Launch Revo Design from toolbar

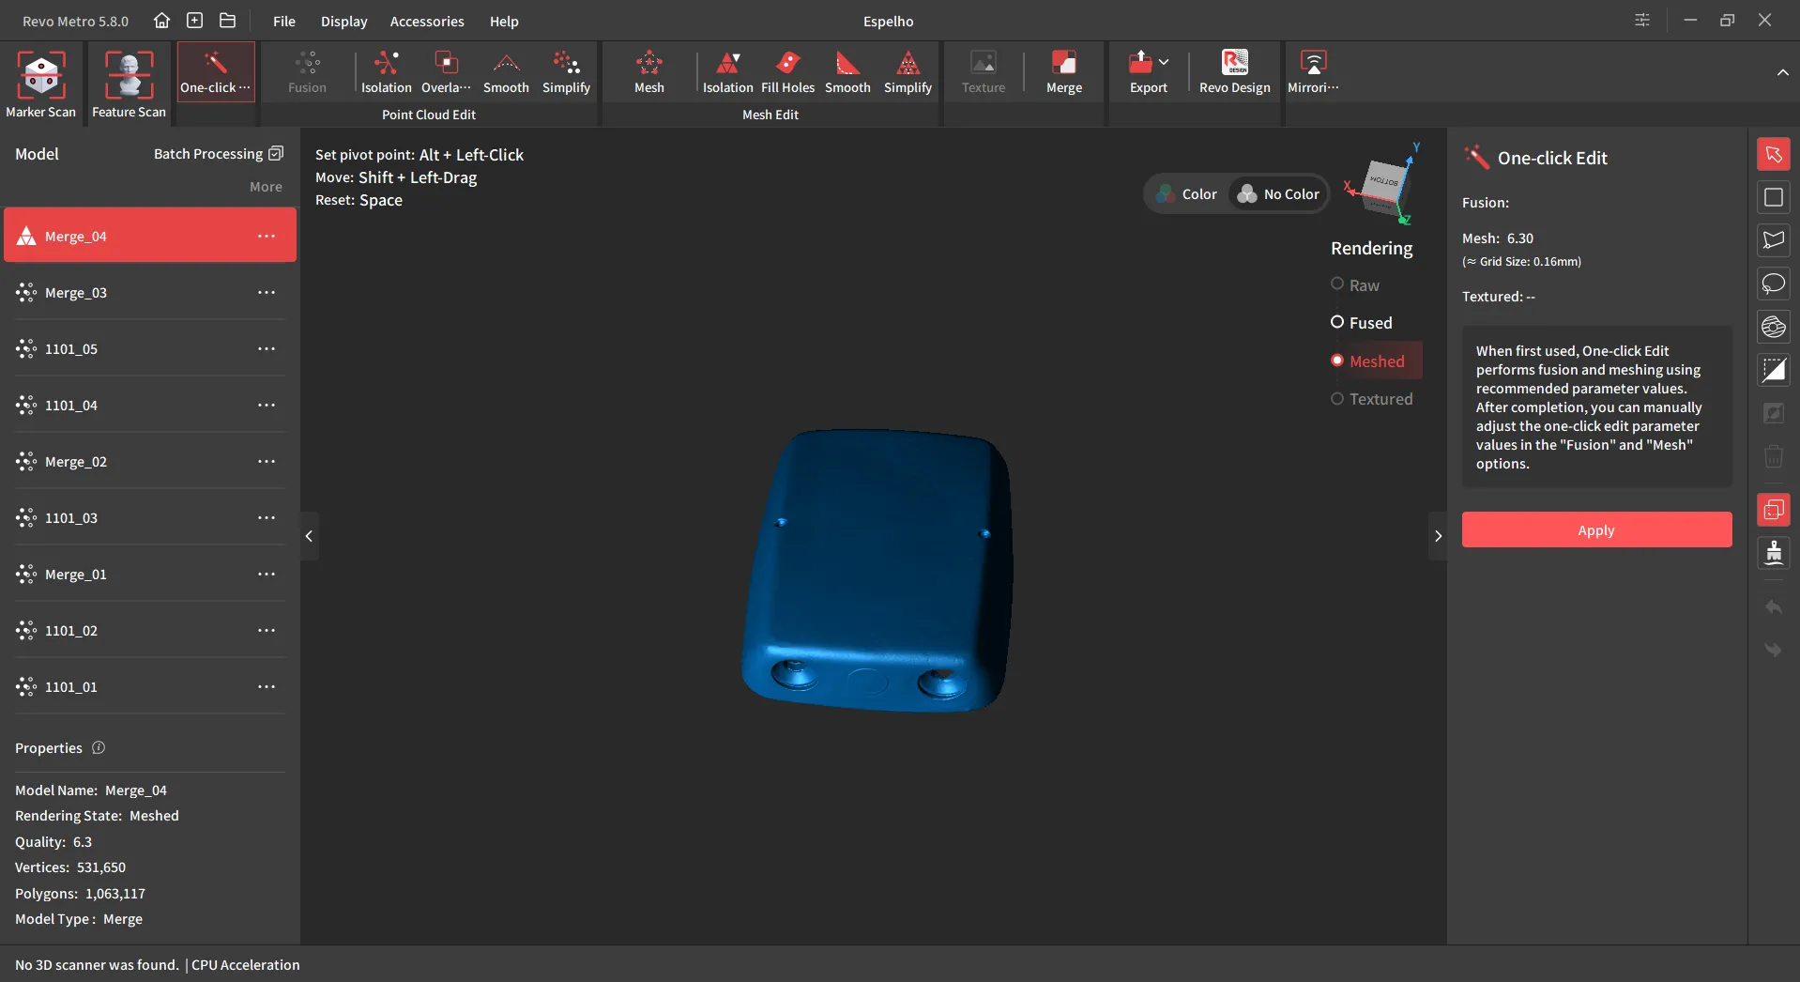(x=1234, y=73)
